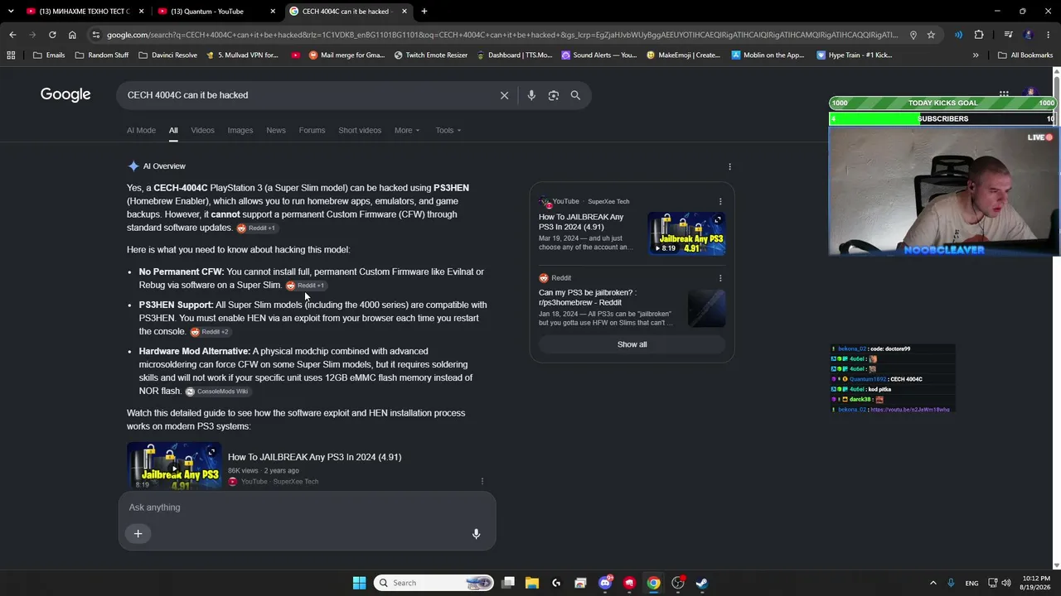
Task: Open the Sound Alerts bookmark
Action: pyautogui.click(x=599, y=55)
